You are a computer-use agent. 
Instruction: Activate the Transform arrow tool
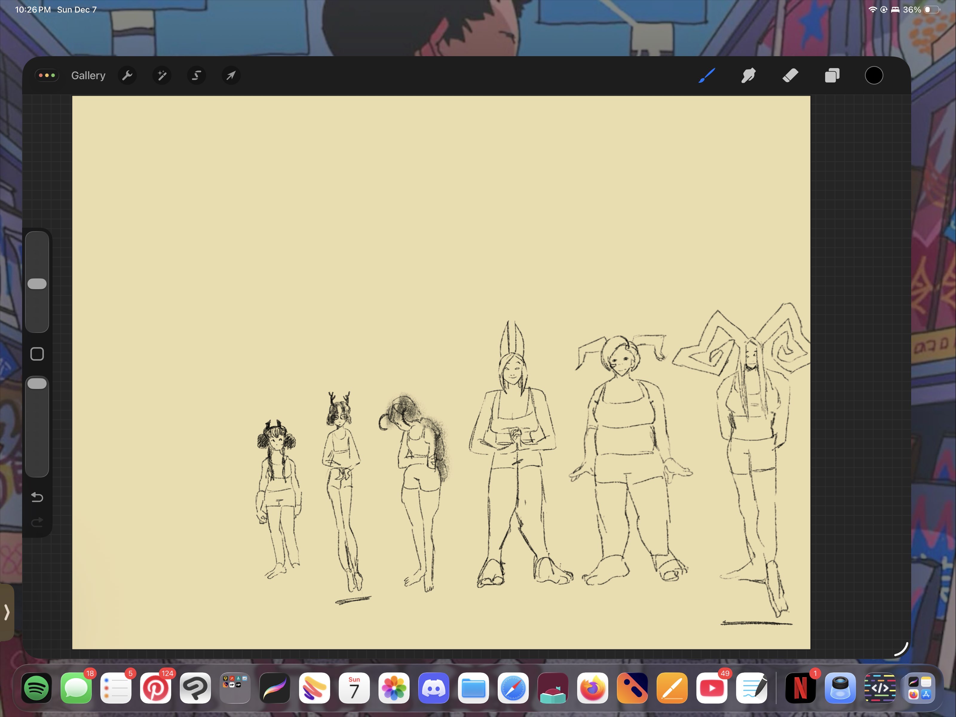coord(231,76)
